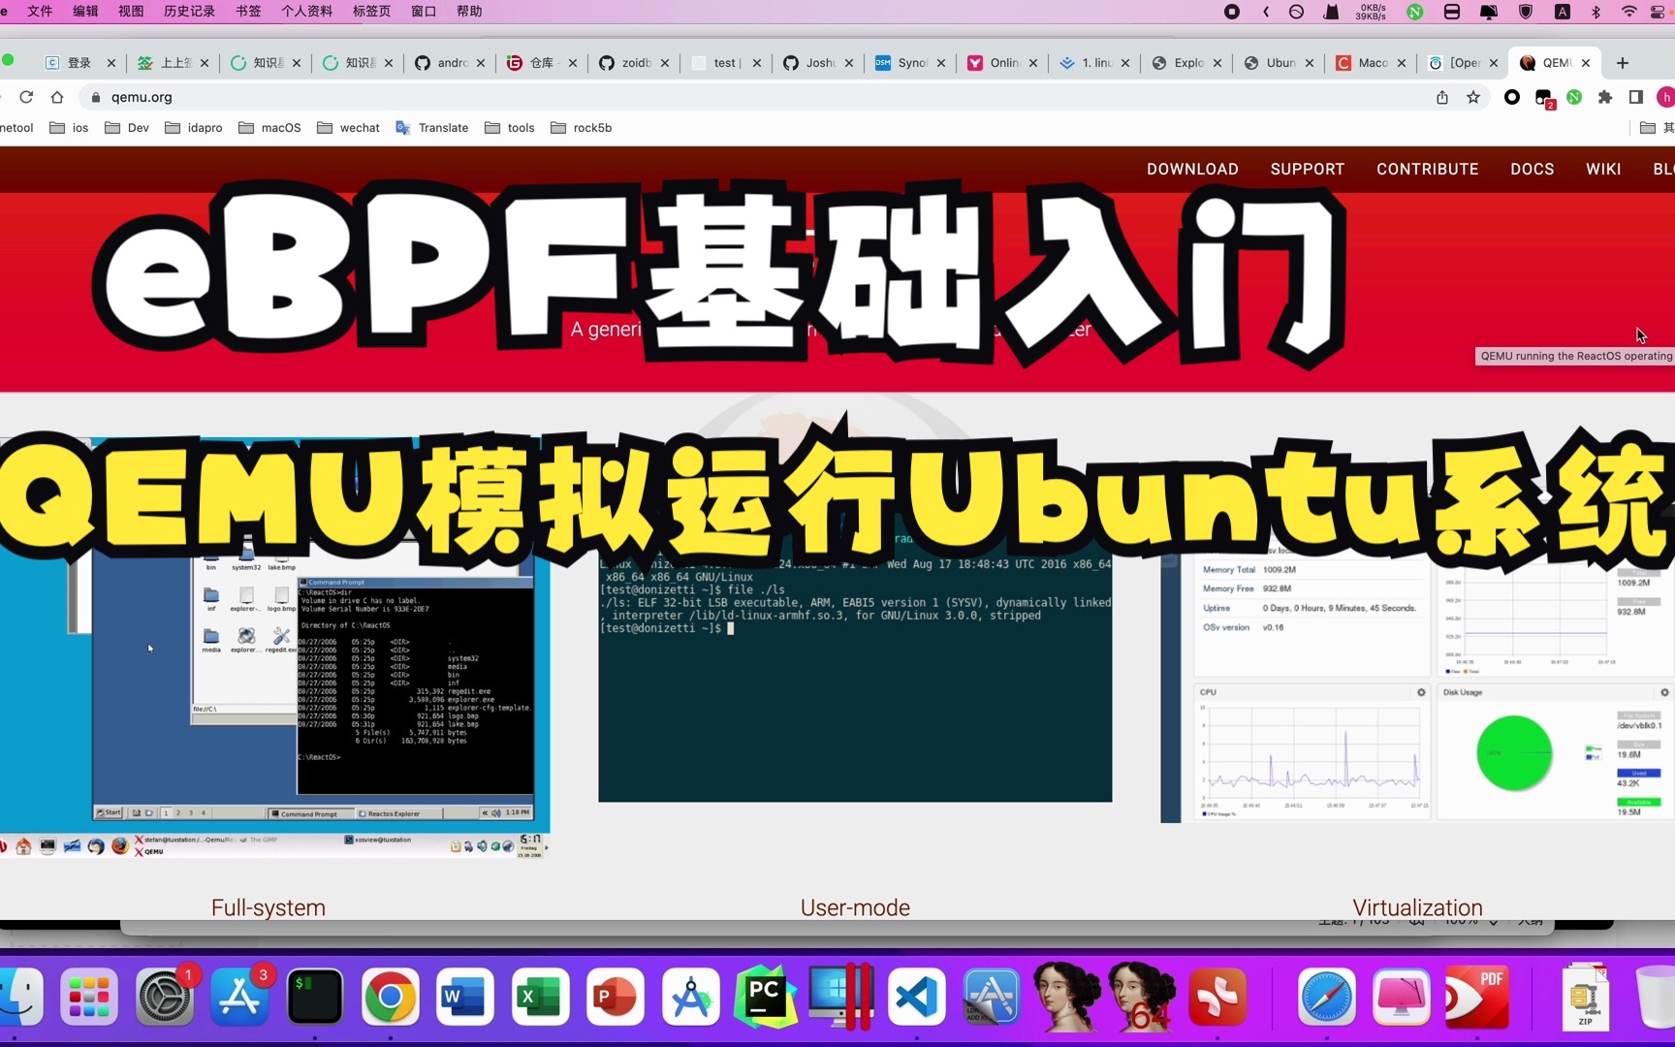
Task: Expand the rock5b bookmarks folder
Action: pos(580,127)
